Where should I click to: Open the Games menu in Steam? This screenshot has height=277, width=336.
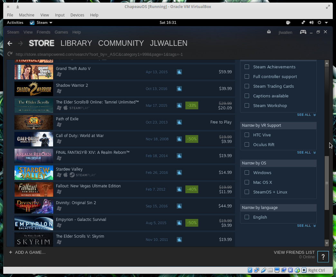(x=61, y=32)
